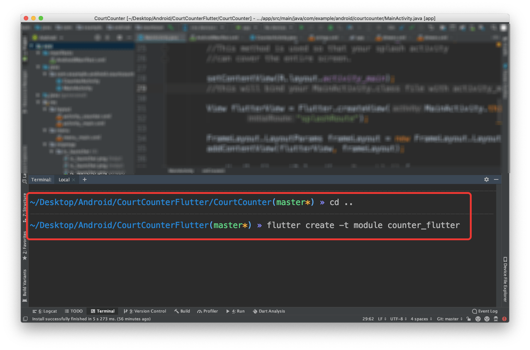Screen dimensions: 530x350
Task: Open the 7: Structure side tab
Action: click(x=25, y=207)
